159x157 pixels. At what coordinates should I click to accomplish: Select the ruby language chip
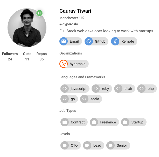pyautogui.click(x=102, y=89)
